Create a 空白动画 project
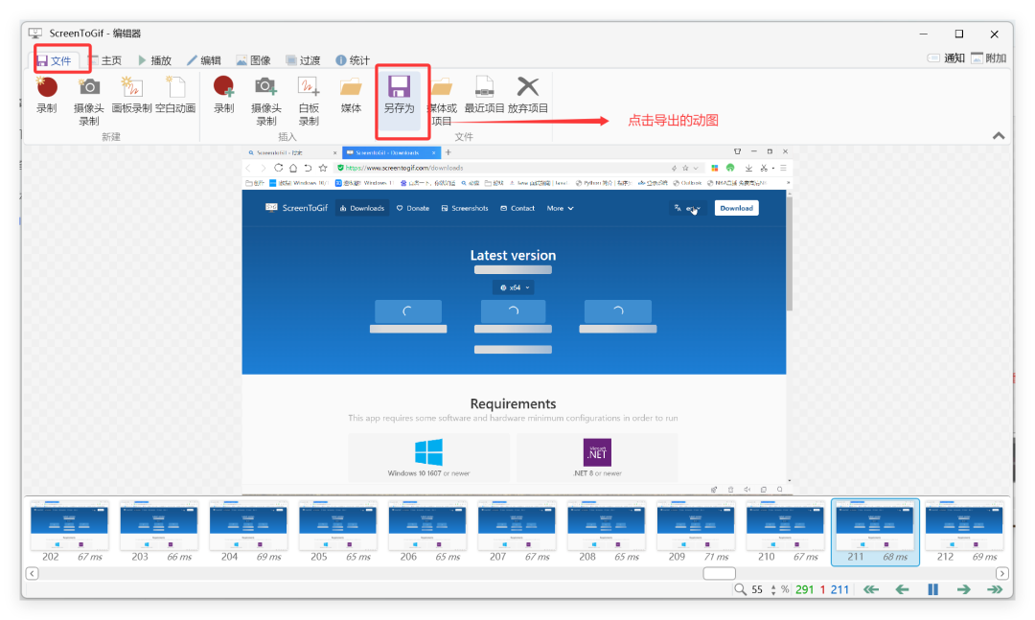This screenshot has width=1035, height=620. click(175, 95)
